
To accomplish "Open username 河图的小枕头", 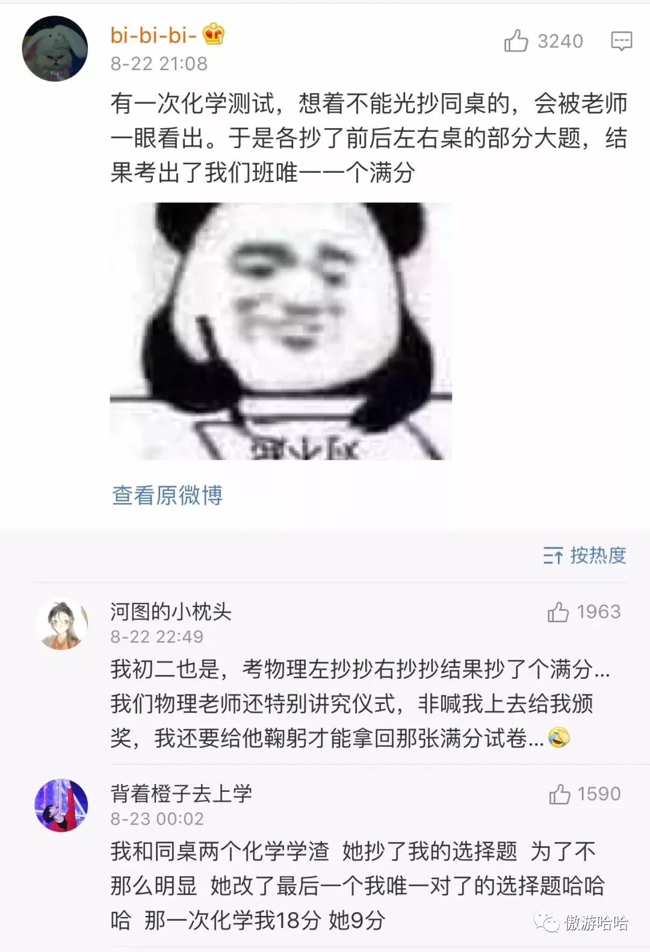I will click(x=171, y=611).
